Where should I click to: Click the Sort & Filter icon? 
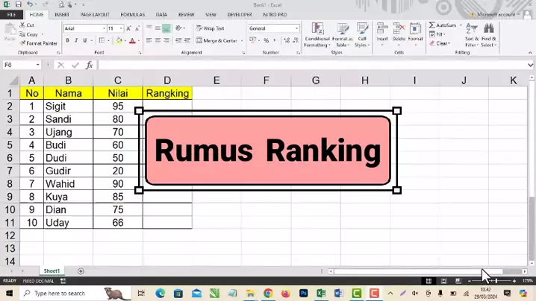pos(471,32)
